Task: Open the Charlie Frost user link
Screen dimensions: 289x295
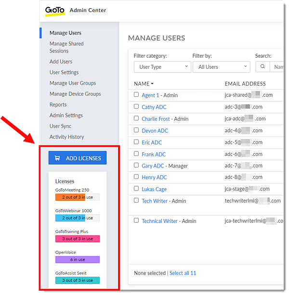Action: click(x=156, y=119)
